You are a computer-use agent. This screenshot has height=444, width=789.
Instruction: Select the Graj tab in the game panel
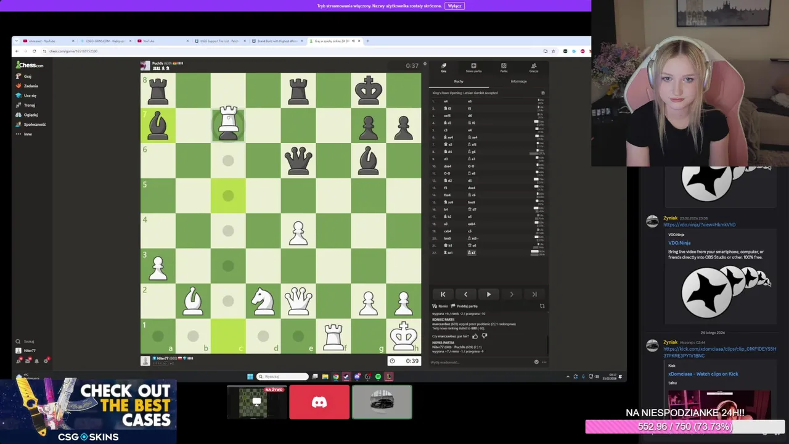tap(443, 67)
